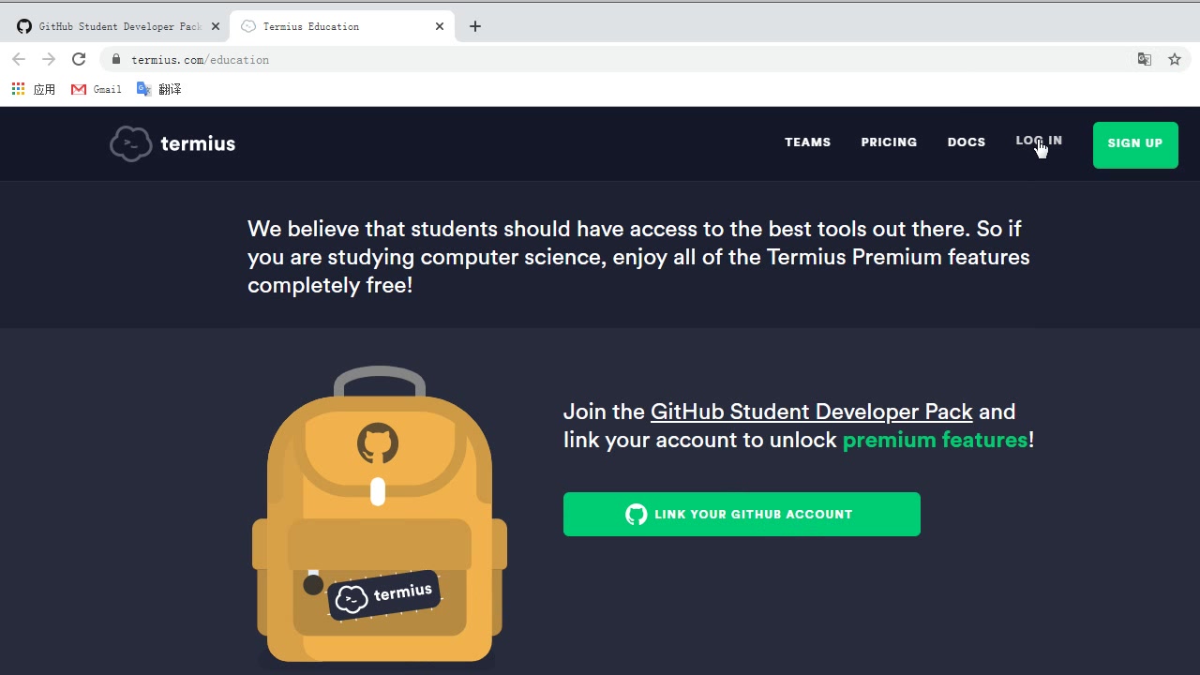Screen dimensions: 1200x675
Task: Bookmark the page via the star icon
Action: pyautogui.click(x=1174, y=58)
